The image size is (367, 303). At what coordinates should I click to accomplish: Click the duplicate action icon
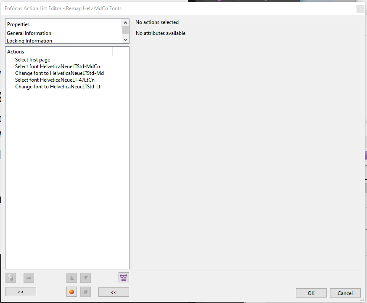(11, 278)
